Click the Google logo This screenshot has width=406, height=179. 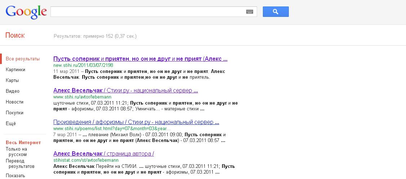coord(26,12)
